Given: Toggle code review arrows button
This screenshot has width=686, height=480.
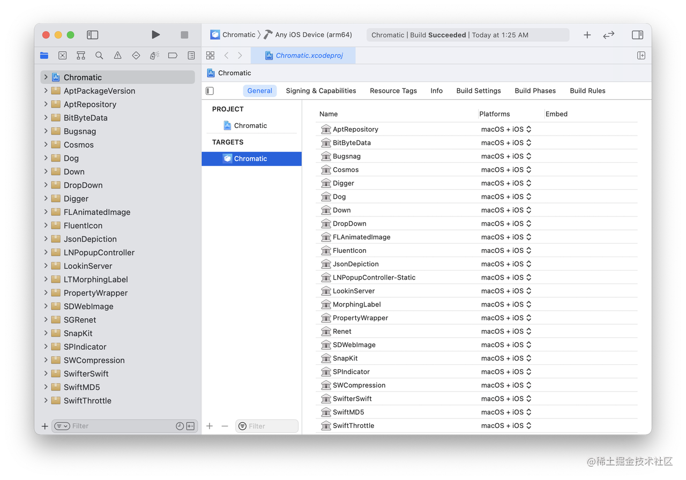Looking at the screenshot, I should click(x=609, y=35).
